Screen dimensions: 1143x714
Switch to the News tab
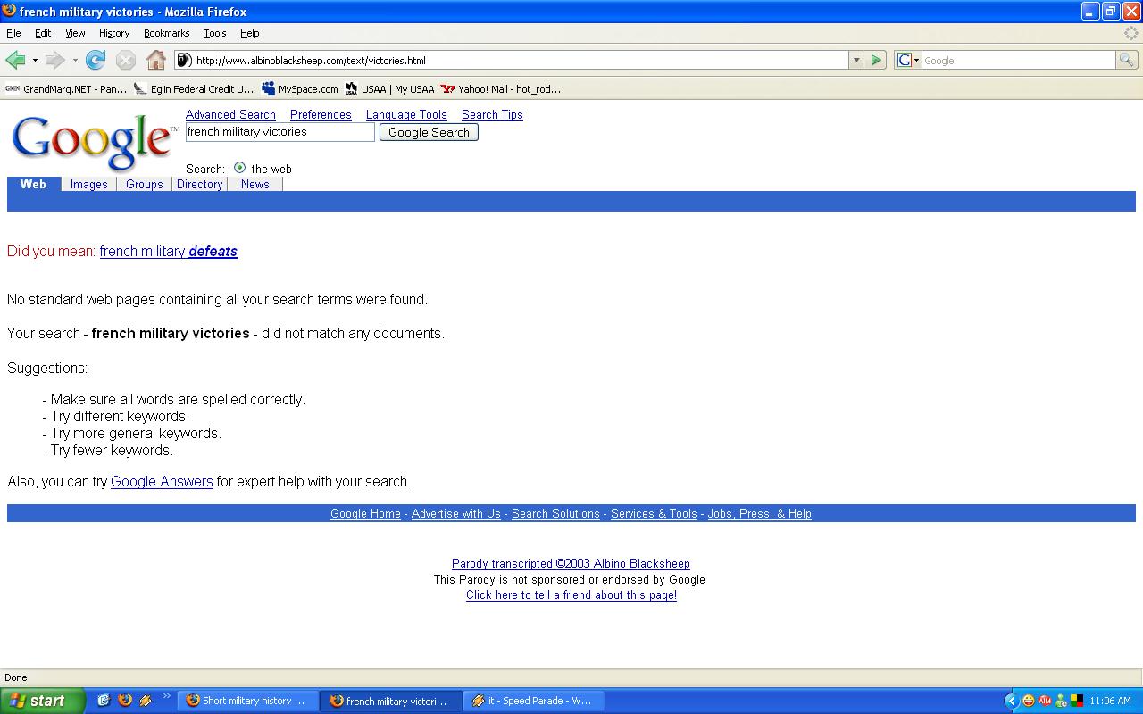point(255,184)
